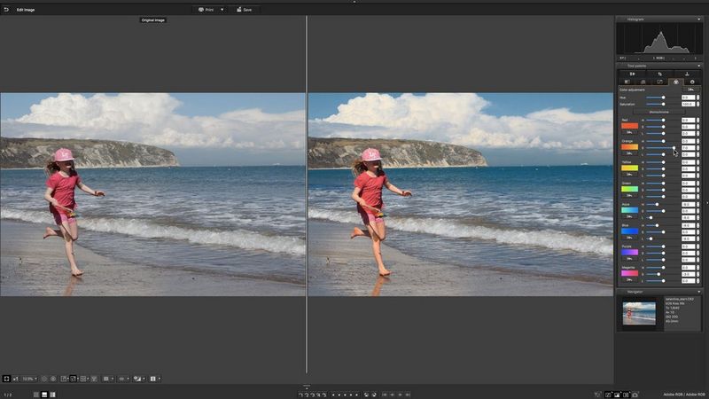This screenshot has height=399, width=709.
Task: Select the Blue color swatch
Action: click(x=628, y=231)
